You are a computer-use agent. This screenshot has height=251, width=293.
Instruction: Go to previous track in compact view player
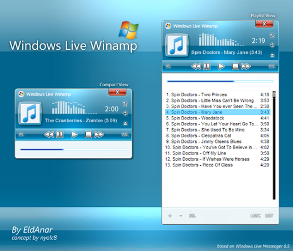coord(49,134)
